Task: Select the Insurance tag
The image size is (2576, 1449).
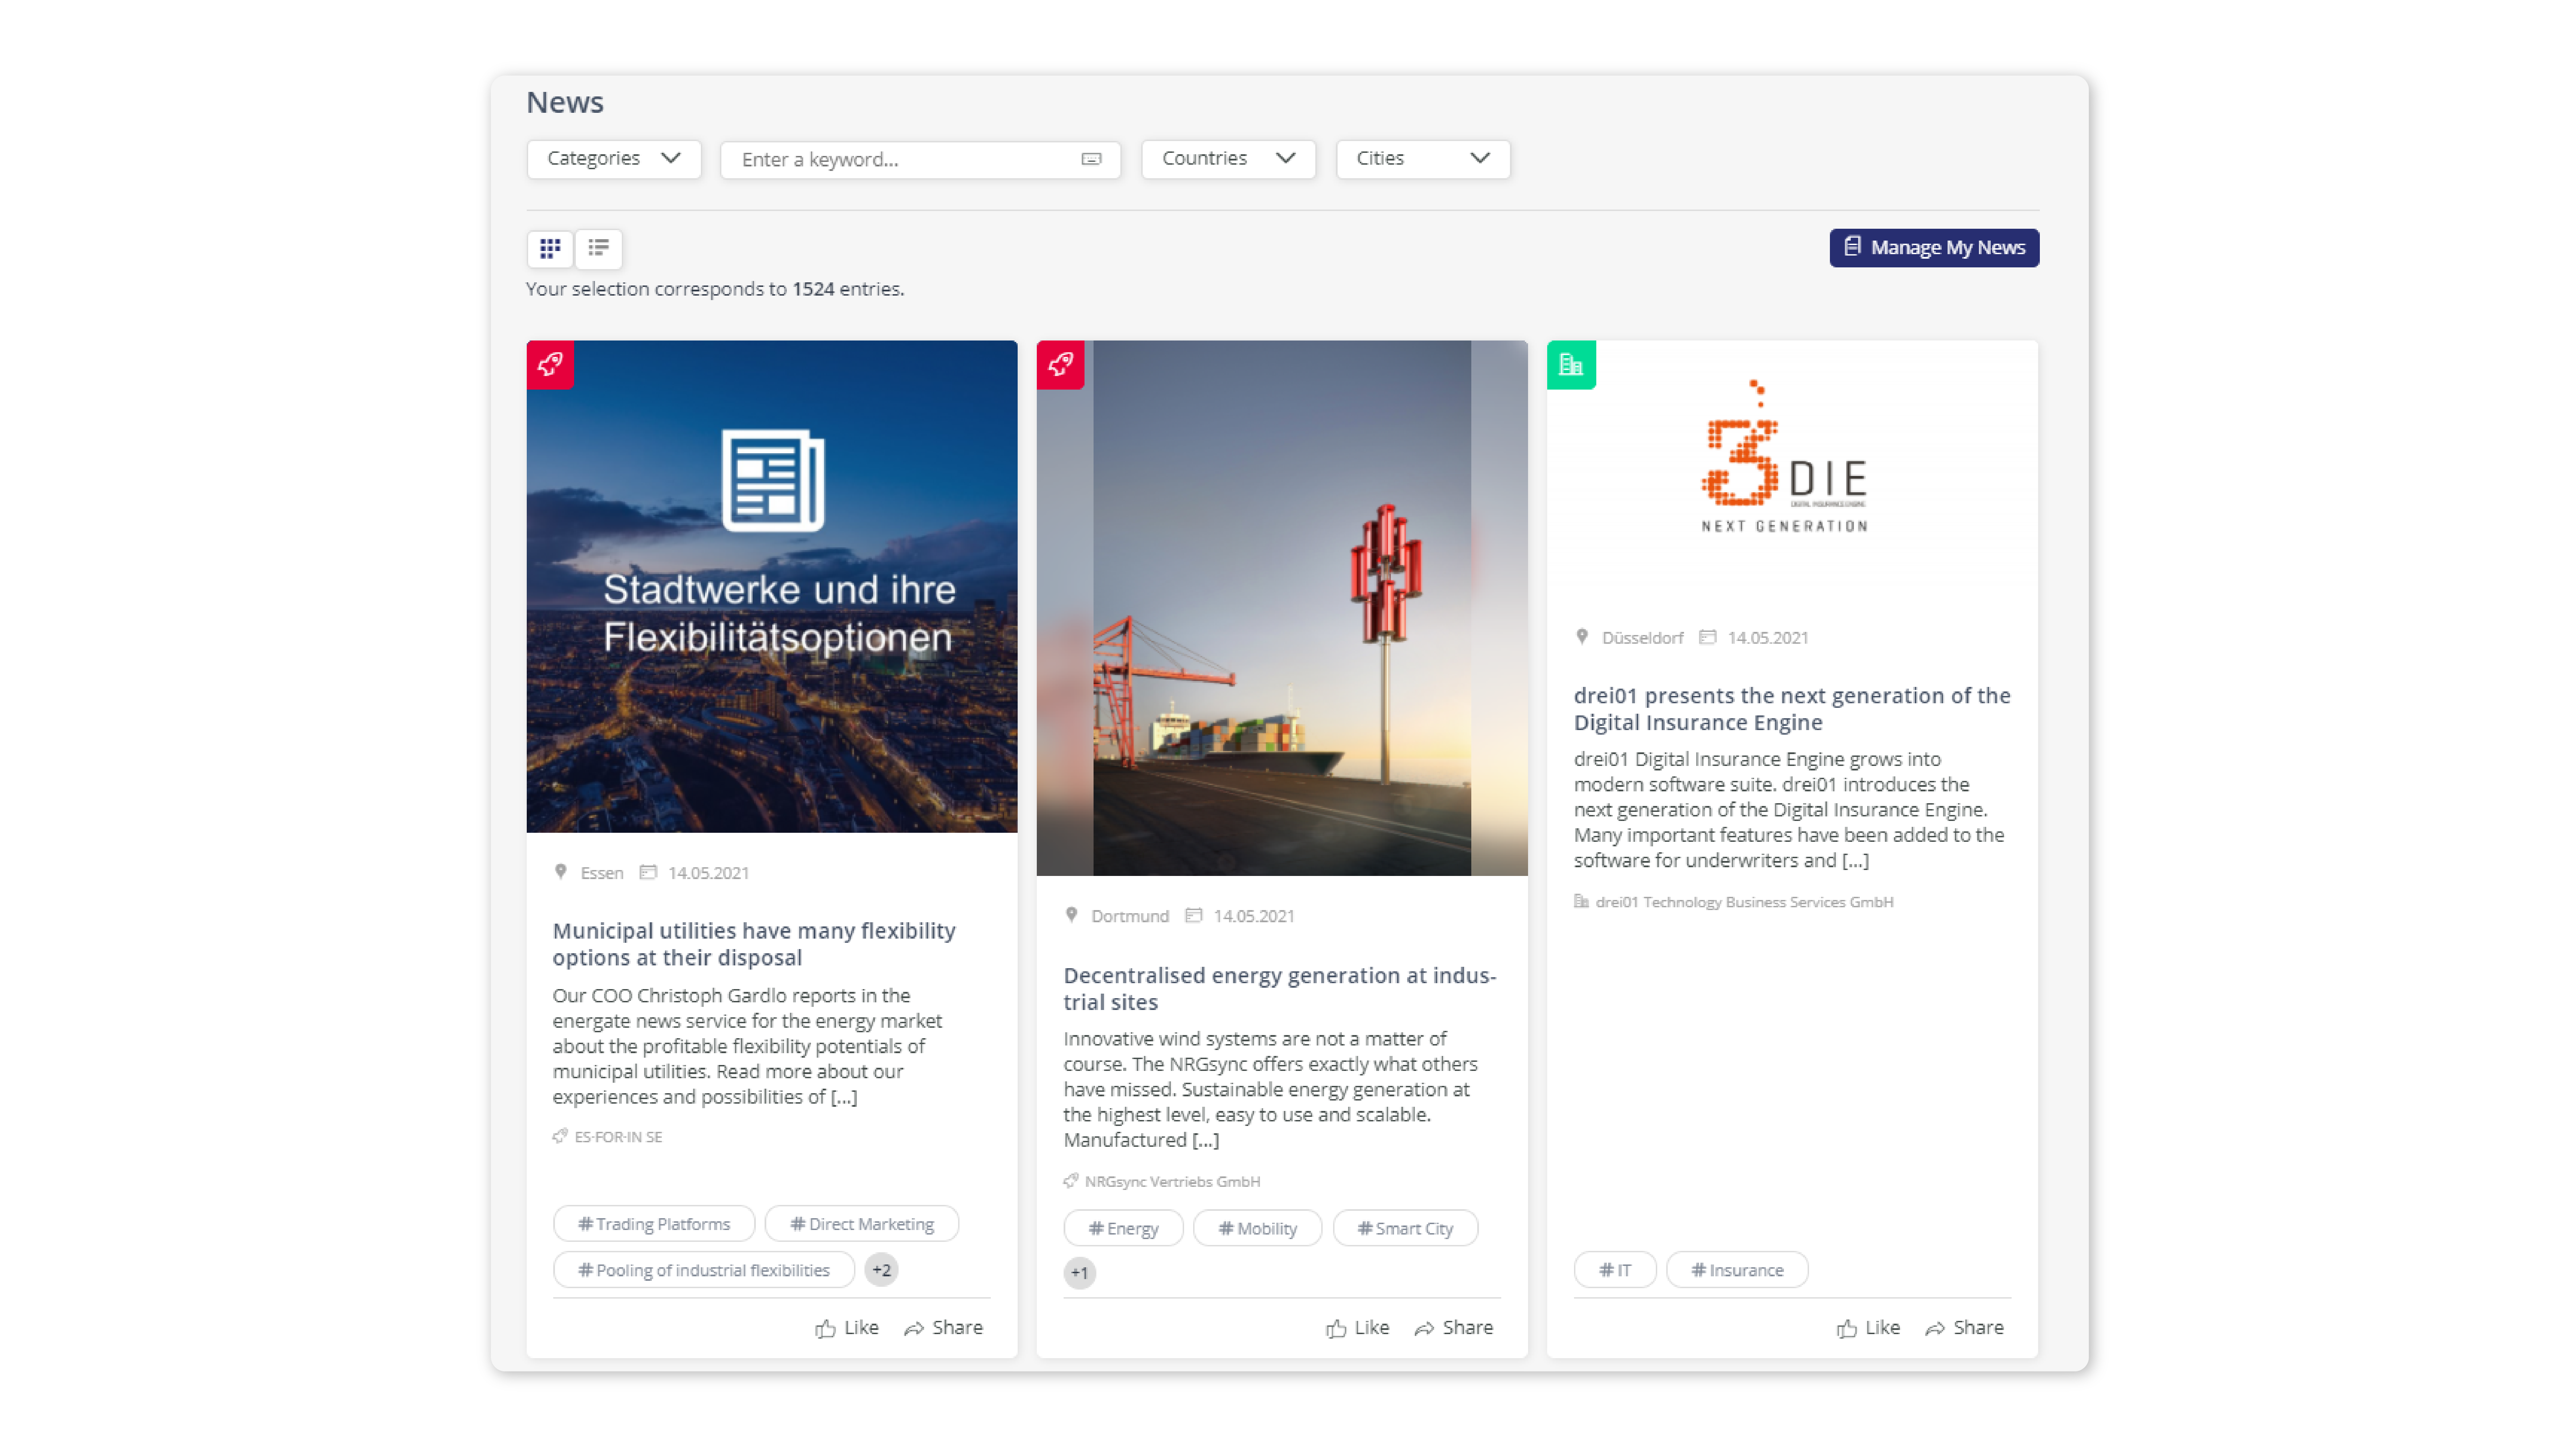Action: [1737, 1270]
